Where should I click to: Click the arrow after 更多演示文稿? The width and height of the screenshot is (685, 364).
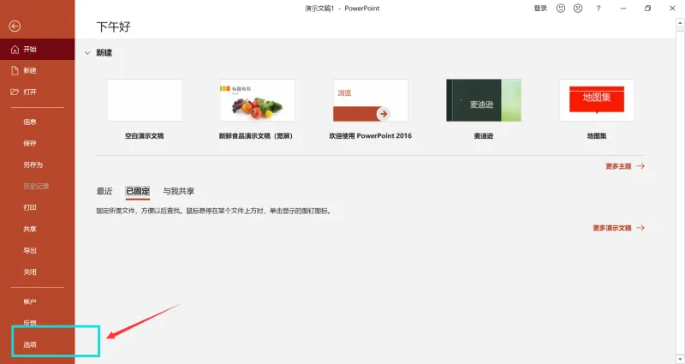(640, 228)
